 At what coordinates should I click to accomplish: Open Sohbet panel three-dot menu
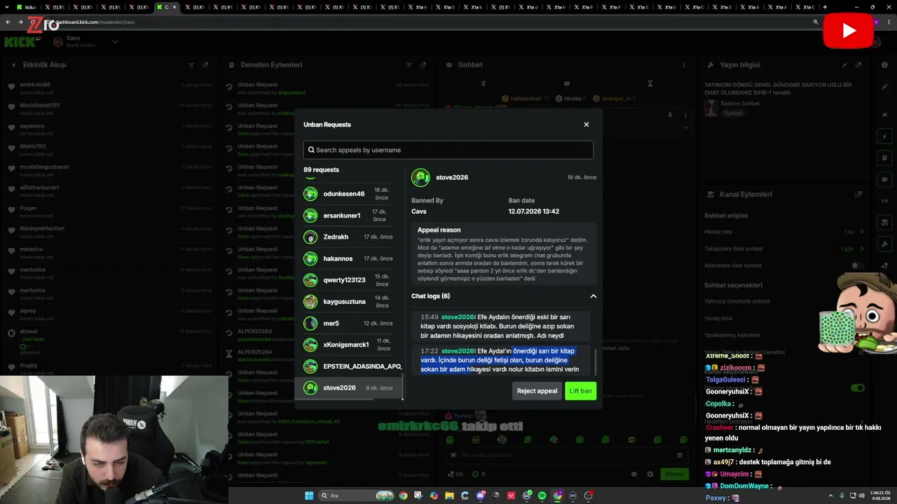684,65
